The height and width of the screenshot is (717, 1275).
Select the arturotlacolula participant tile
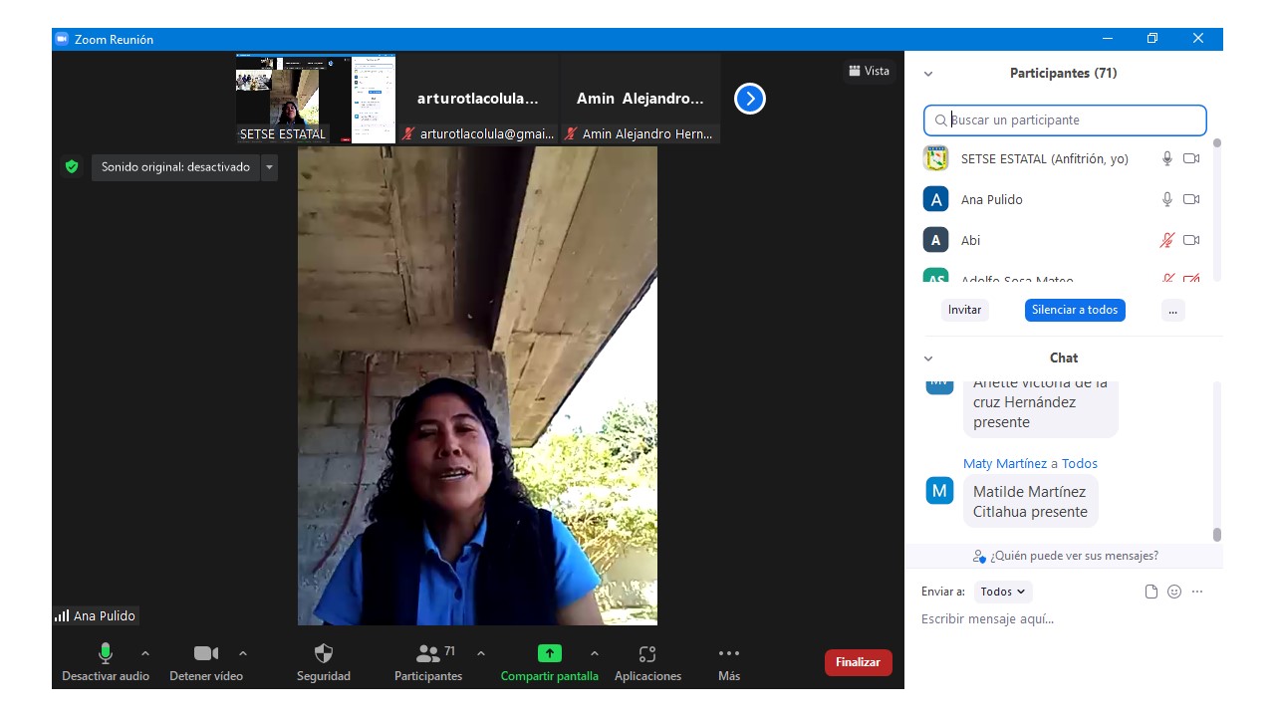(477, 99)
